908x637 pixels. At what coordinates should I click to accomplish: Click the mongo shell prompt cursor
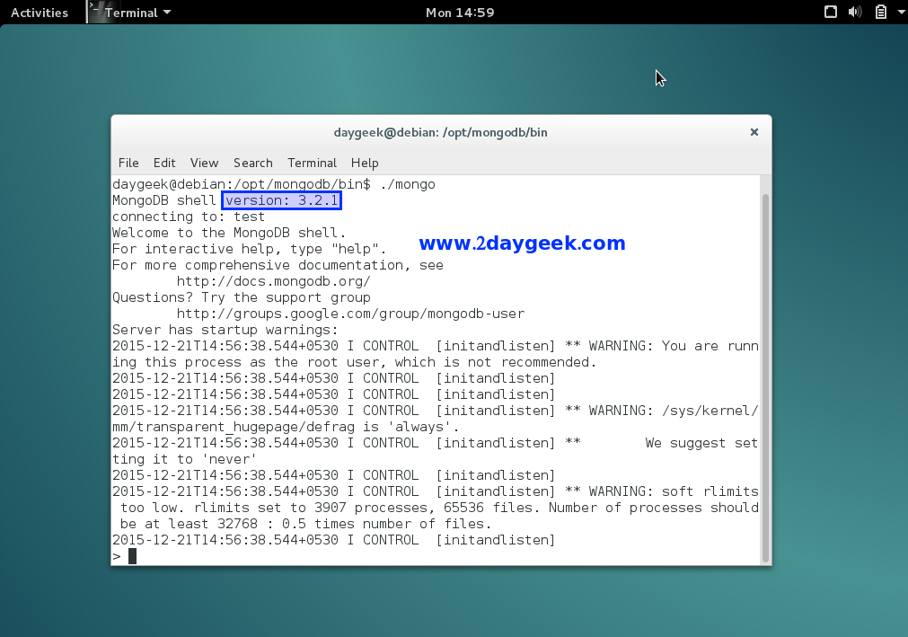[133, 556]
